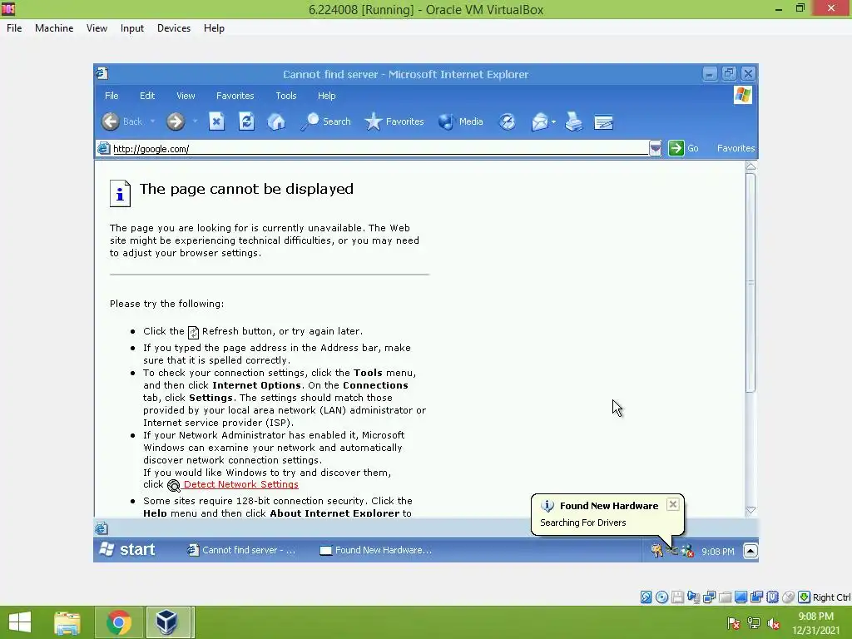Click the XP tray eject arrow icon
This screenshot has height=639, width=852.
click(x=750, y=551)
